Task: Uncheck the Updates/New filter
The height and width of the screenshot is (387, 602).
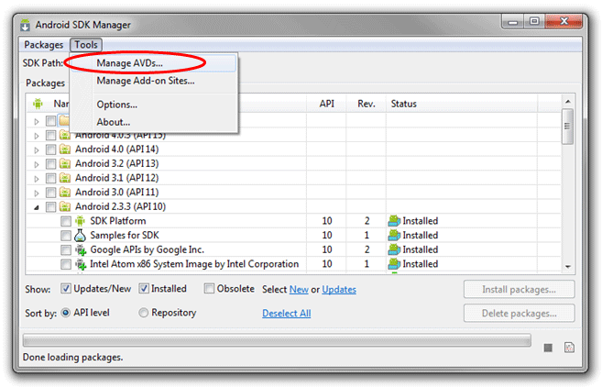Action: [66, 289]
